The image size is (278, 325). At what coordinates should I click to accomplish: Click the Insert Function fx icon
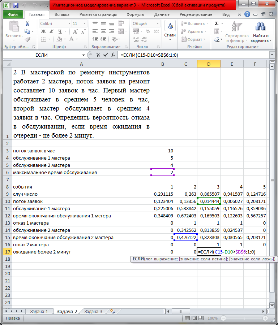click(x=113, y=55)
